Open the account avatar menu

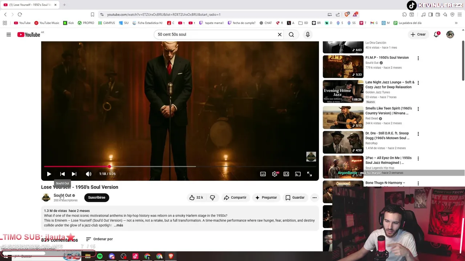450,34
